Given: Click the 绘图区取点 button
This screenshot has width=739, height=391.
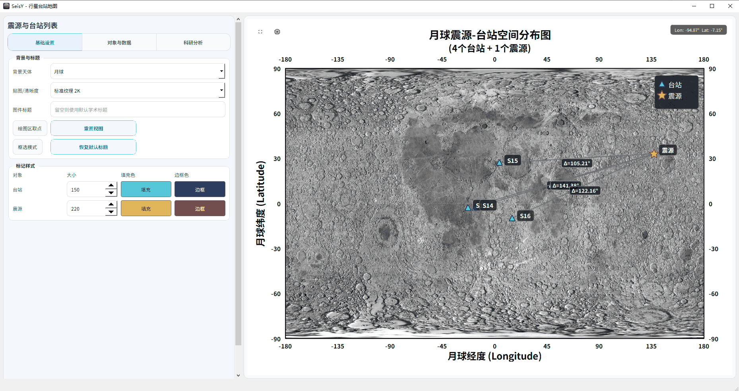Looking at the screenshot, I should pyautogui.click(x=30, y=128).
